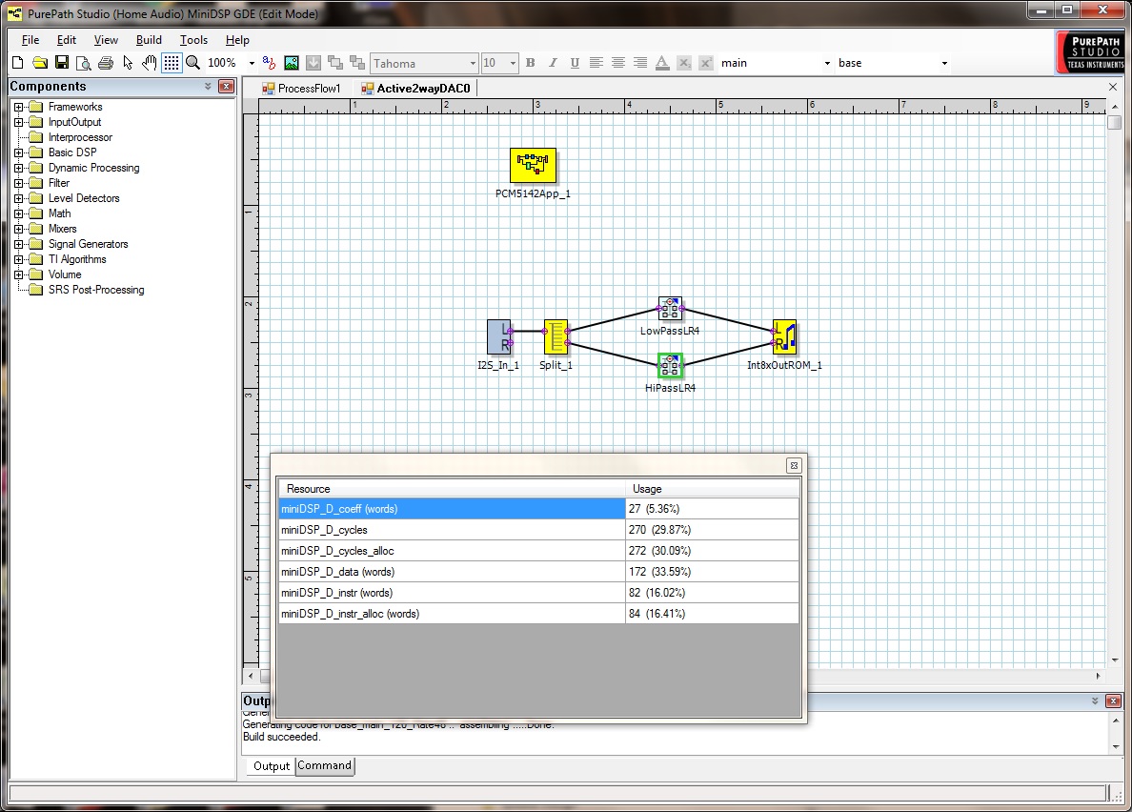Switch to the ProcessFlow1 tab
Image resolution: width=1132 pixels, height=812 pixels.
click(301, 88)
